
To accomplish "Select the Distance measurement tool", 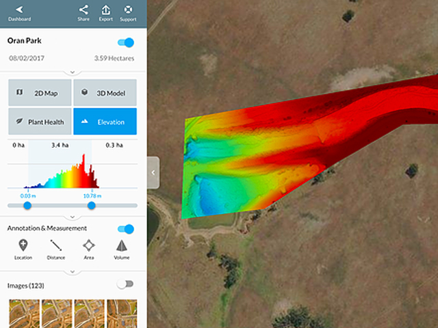I will coord(55,249).
